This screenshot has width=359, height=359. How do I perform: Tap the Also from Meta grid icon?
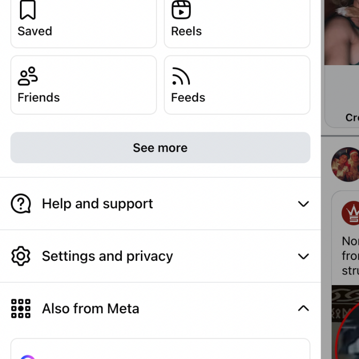(21, 308)
